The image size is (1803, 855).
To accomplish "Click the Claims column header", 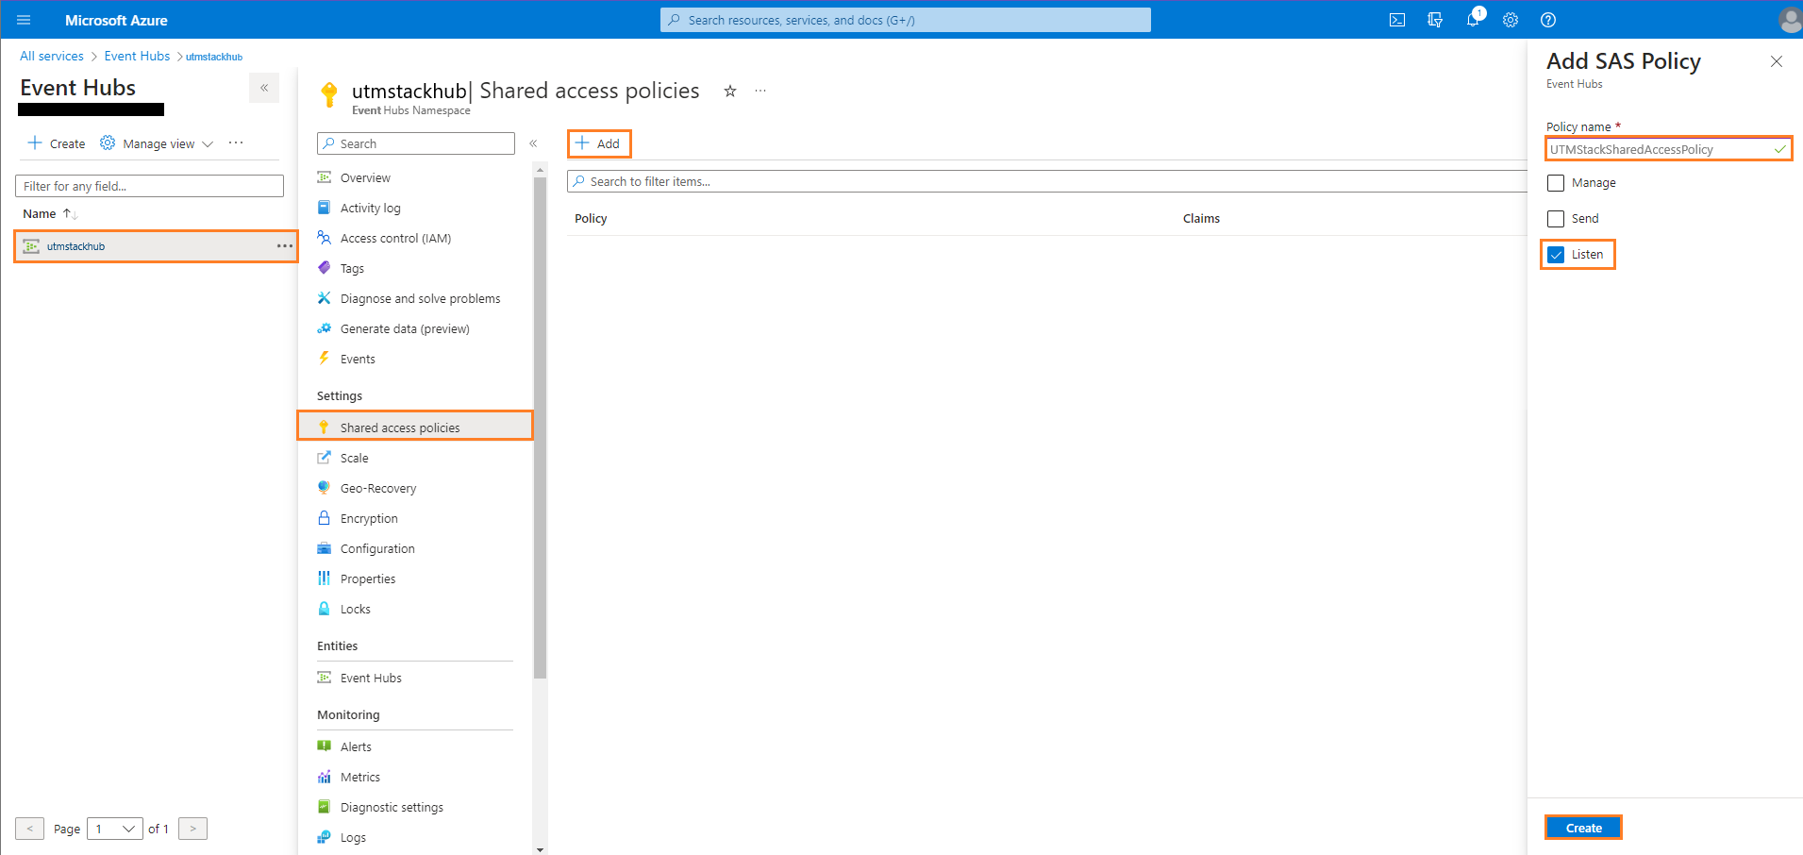I will click(x=1201, y=218).
